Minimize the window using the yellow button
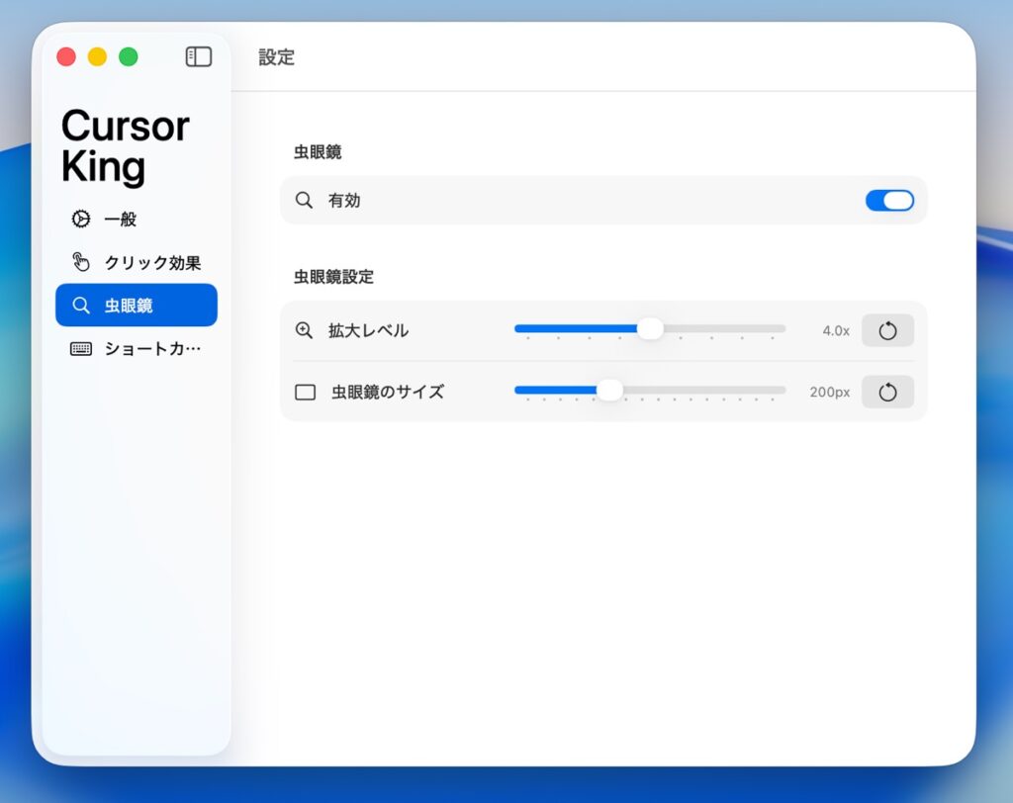Screen dimensions: 1013x803 [x=97, y=56]
